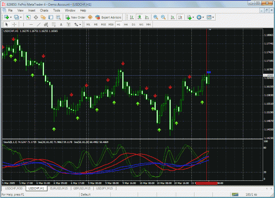Viewport: 275px width, 198px height.
Task: Open the Data Window crosshair icon
Action: pyautogui.click(x=36, y=17)
